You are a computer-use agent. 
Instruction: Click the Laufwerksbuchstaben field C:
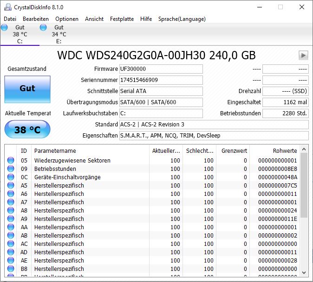tap(161, 113)
